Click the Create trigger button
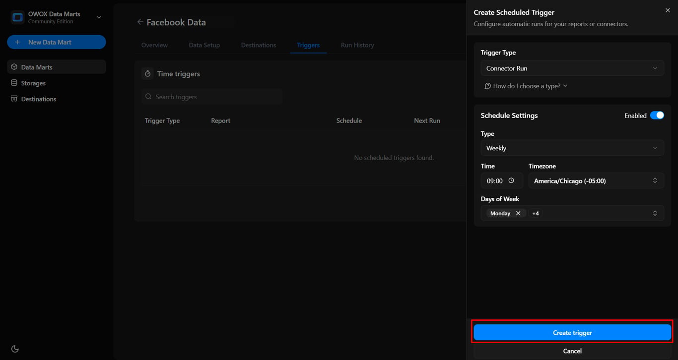 click(572, 333)
